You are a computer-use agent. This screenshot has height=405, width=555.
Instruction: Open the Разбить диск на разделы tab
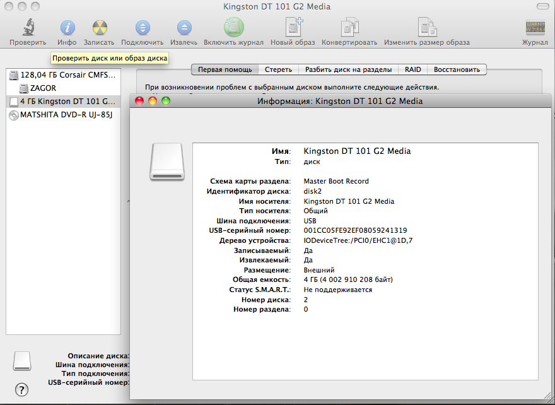coord(349,69)
